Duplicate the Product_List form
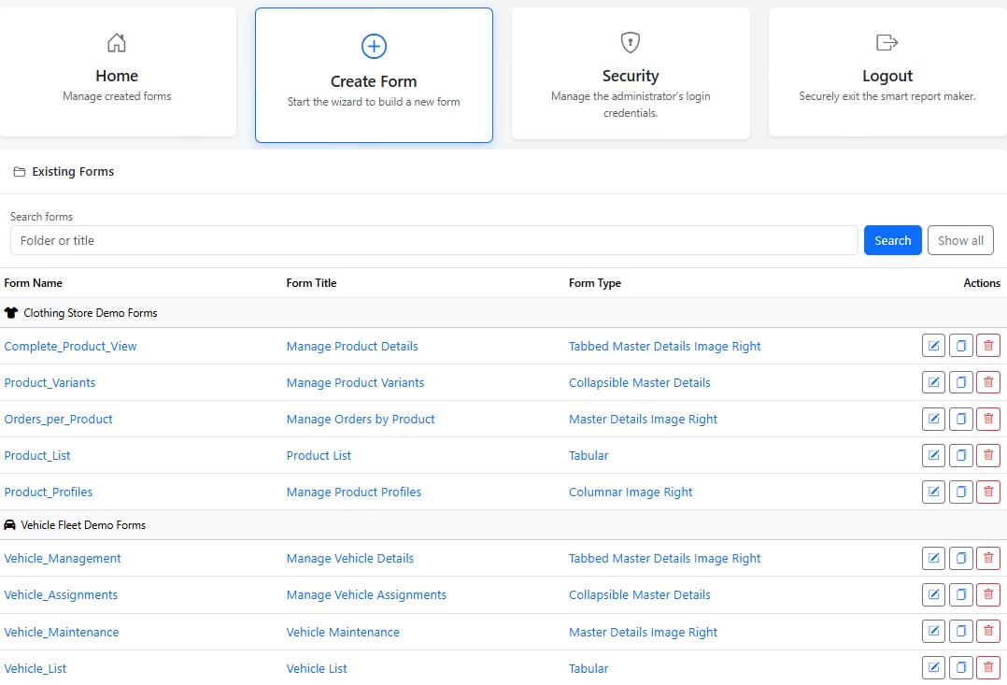The height and width of the screenshot is (685, 1007). coord(960,456)
